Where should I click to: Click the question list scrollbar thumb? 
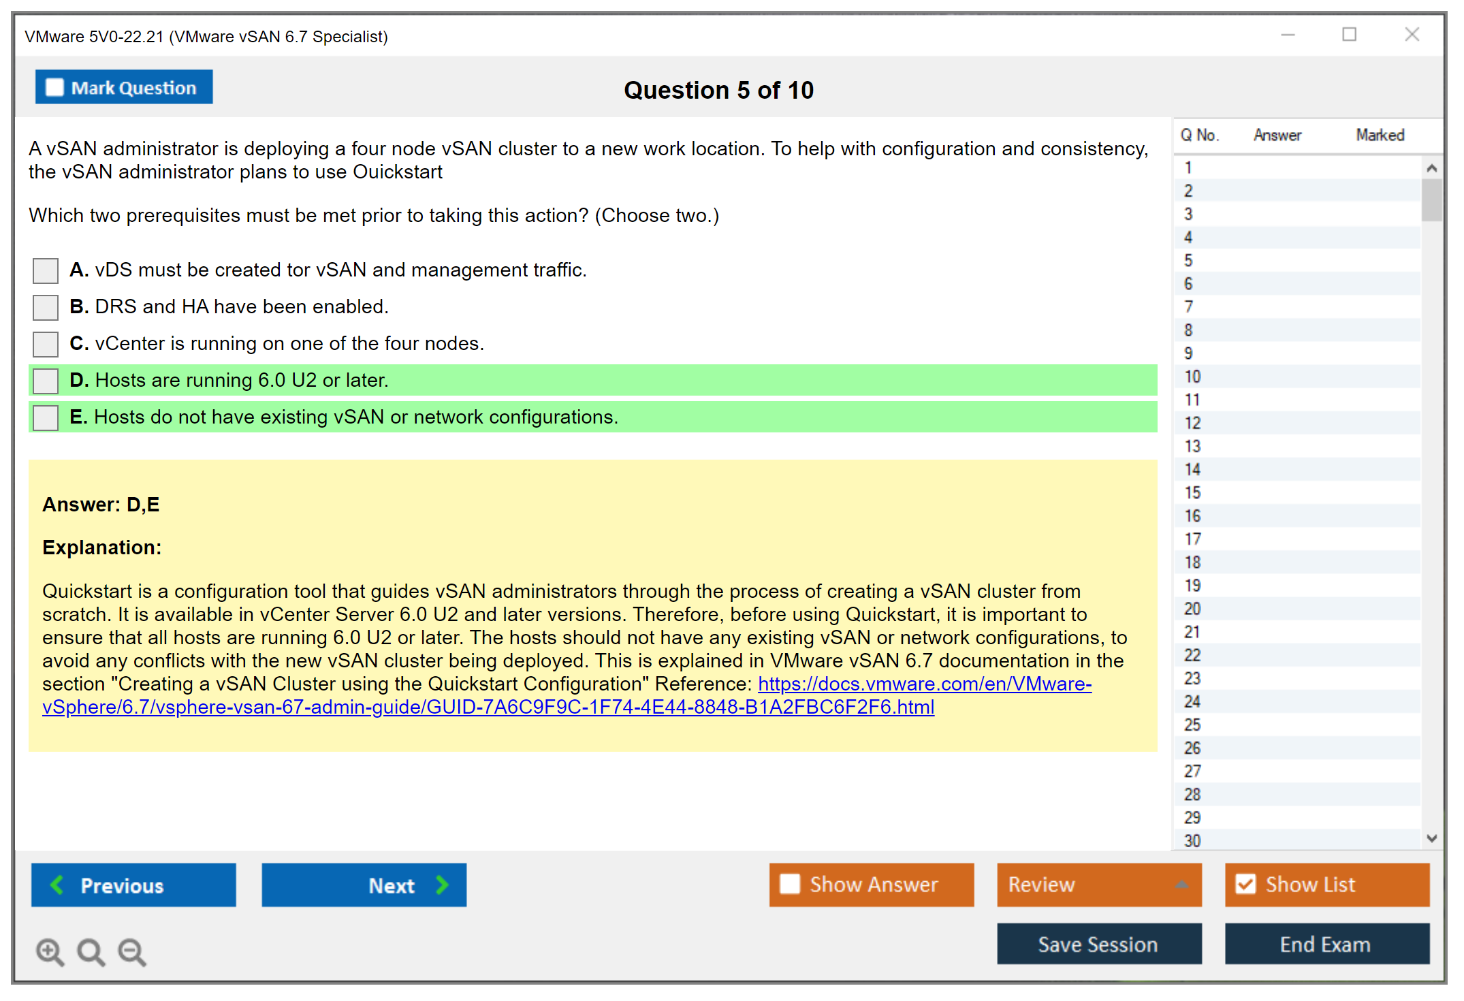tap(1431, 200)
